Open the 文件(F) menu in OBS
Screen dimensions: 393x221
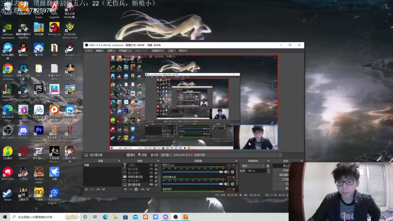[89, 51]
